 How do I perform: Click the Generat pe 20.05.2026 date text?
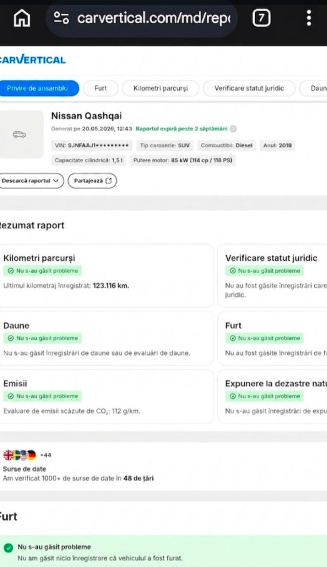point(92,129)
